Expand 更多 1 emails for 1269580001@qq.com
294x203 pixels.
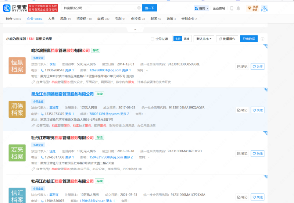click(x=126, y=70)
